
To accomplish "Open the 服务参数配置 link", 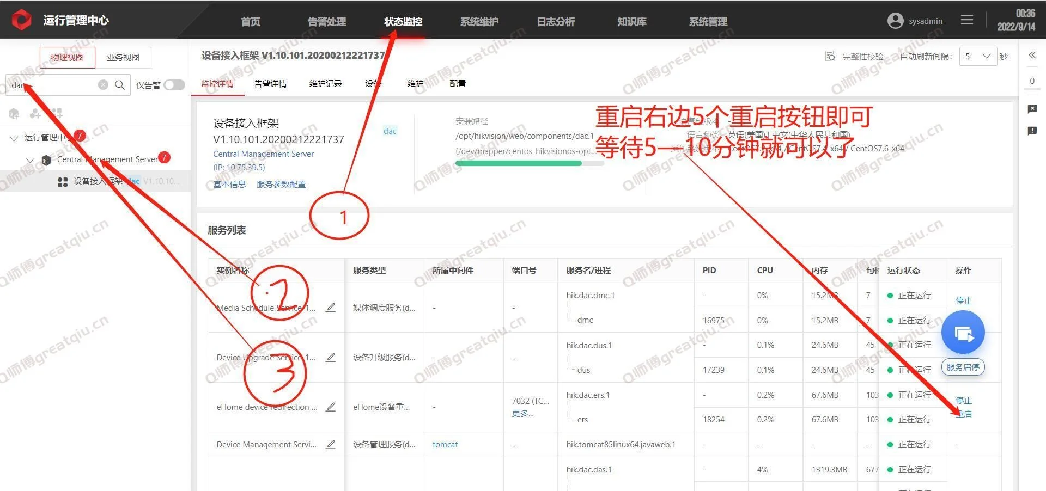I will (x=281, y=185).
